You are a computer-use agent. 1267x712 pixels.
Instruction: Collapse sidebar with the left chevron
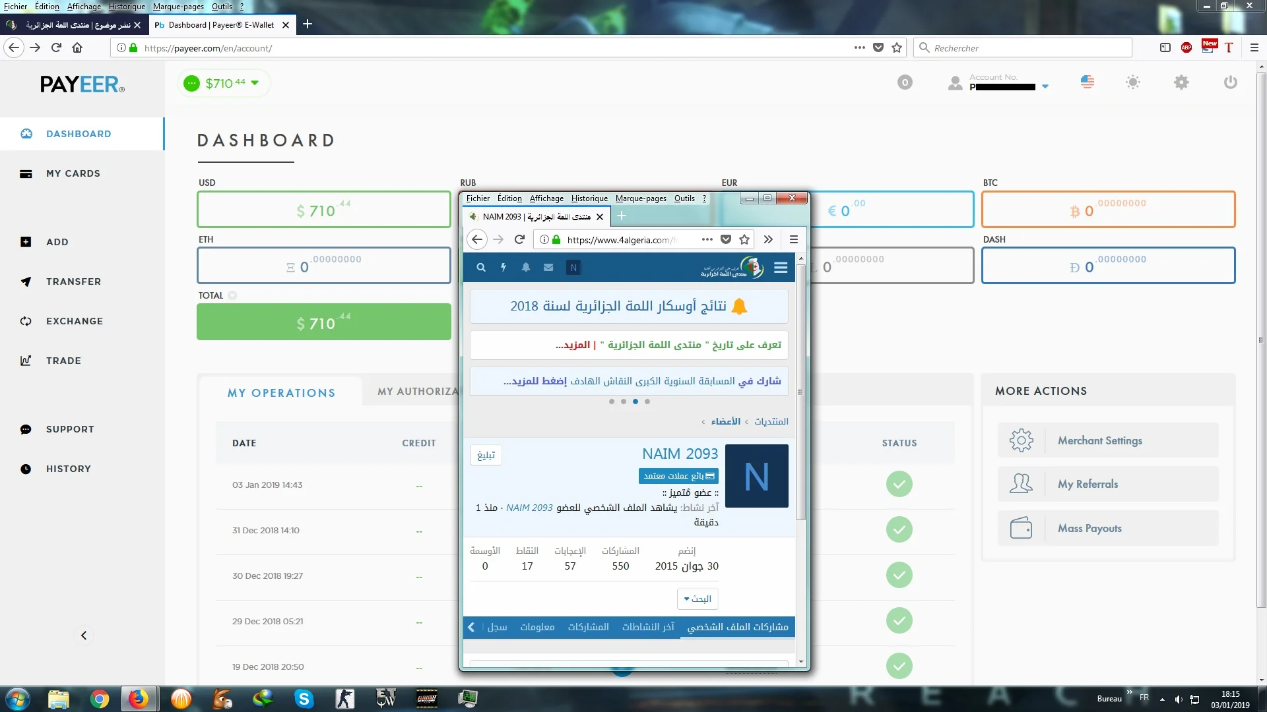pos(84,636)
